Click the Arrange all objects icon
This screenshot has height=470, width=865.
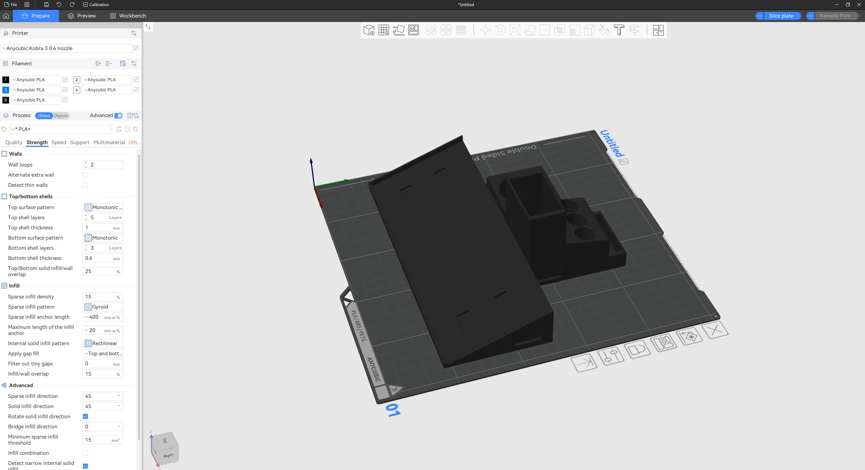[413, 30]
